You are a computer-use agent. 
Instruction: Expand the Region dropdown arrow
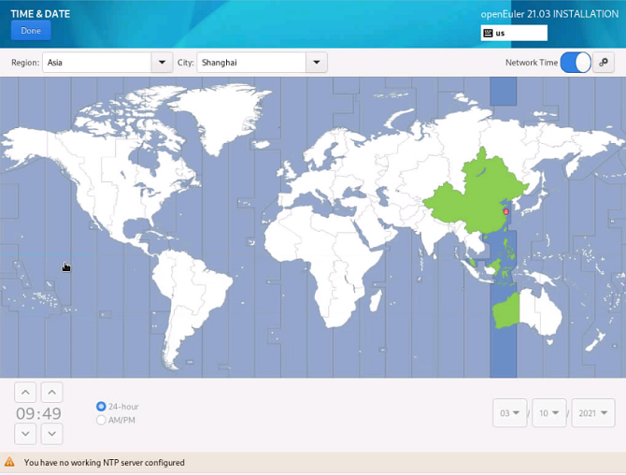pos(160,63)
